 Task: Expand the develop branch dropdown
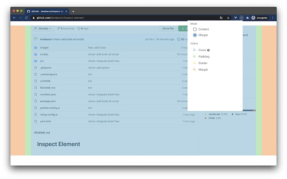click(43, 28)
